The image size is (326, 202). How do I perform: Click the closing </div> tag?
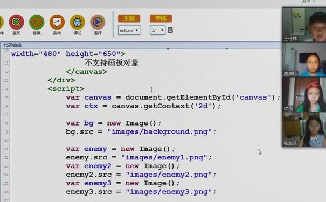pos(61,80)
